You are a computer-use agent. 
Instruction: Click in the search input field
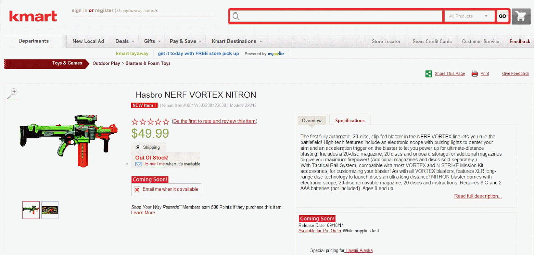(x=336, y=16)
